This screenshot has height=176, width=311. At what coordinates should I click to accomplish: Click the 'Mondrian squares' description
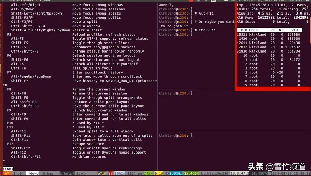(89, 157)
